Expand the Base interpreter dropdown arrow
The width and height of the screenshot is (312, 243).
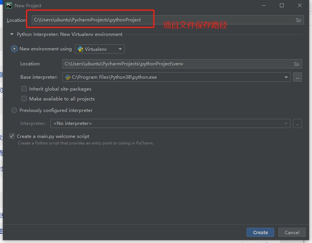point(286,77)
